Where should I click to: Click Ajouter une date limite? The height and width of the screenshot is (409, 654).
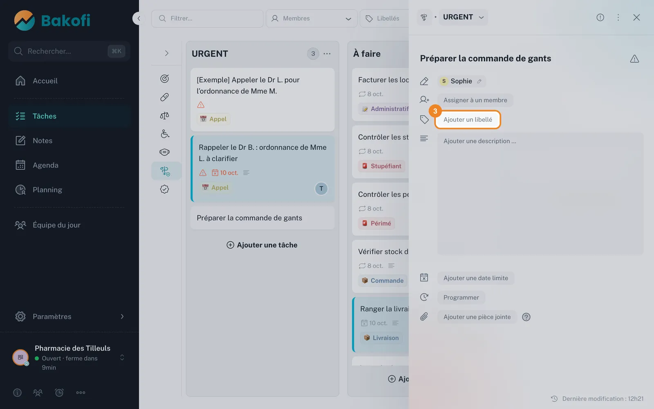coord(476,278)
